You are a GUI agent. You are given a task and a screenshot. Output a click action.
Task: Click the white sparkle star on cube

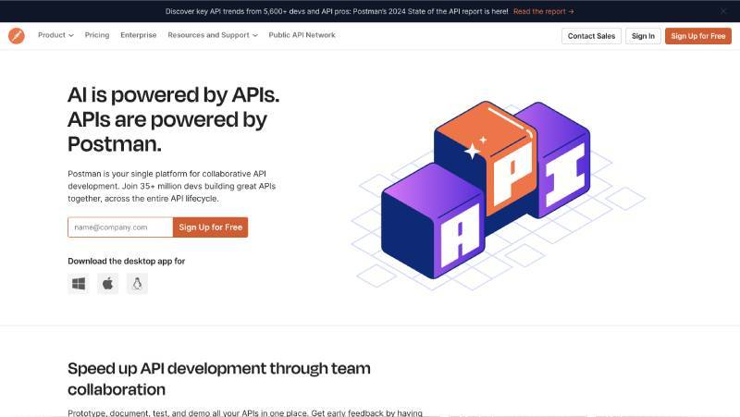point(474,151)
